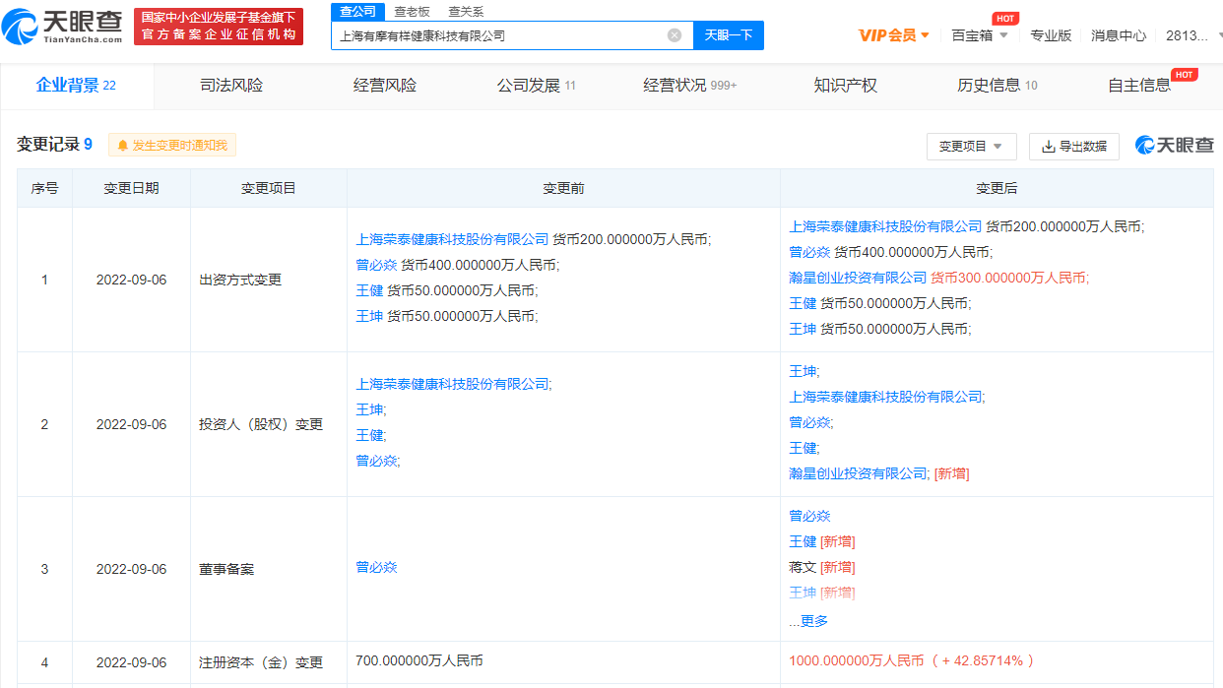Viewport: 1223px width, 688px height.
Task: Open 专业版 link in header
Action: click(1051, 35)
